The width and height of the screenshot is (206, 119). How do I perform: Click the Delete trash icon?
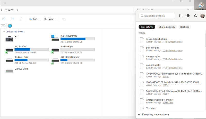[x=21, y=19]
